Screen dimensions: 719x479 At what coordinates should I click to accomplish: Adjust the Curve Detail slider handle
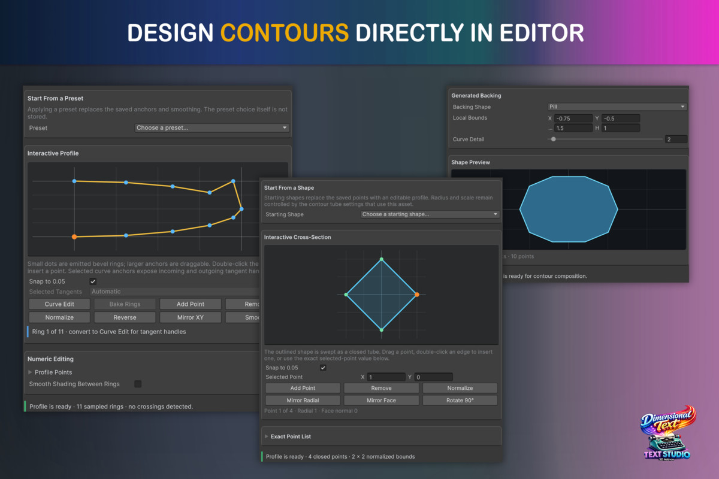554,139
